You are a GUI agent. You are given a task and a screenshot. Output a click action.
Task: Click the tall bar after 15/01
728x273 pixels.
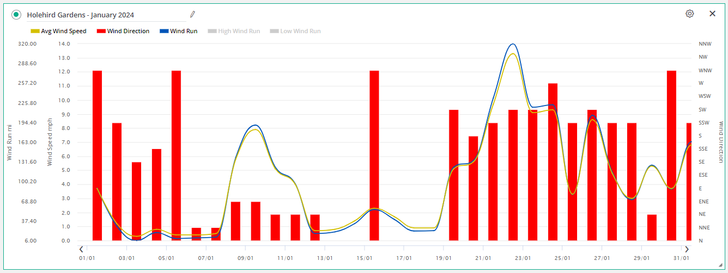pos(374,156)
